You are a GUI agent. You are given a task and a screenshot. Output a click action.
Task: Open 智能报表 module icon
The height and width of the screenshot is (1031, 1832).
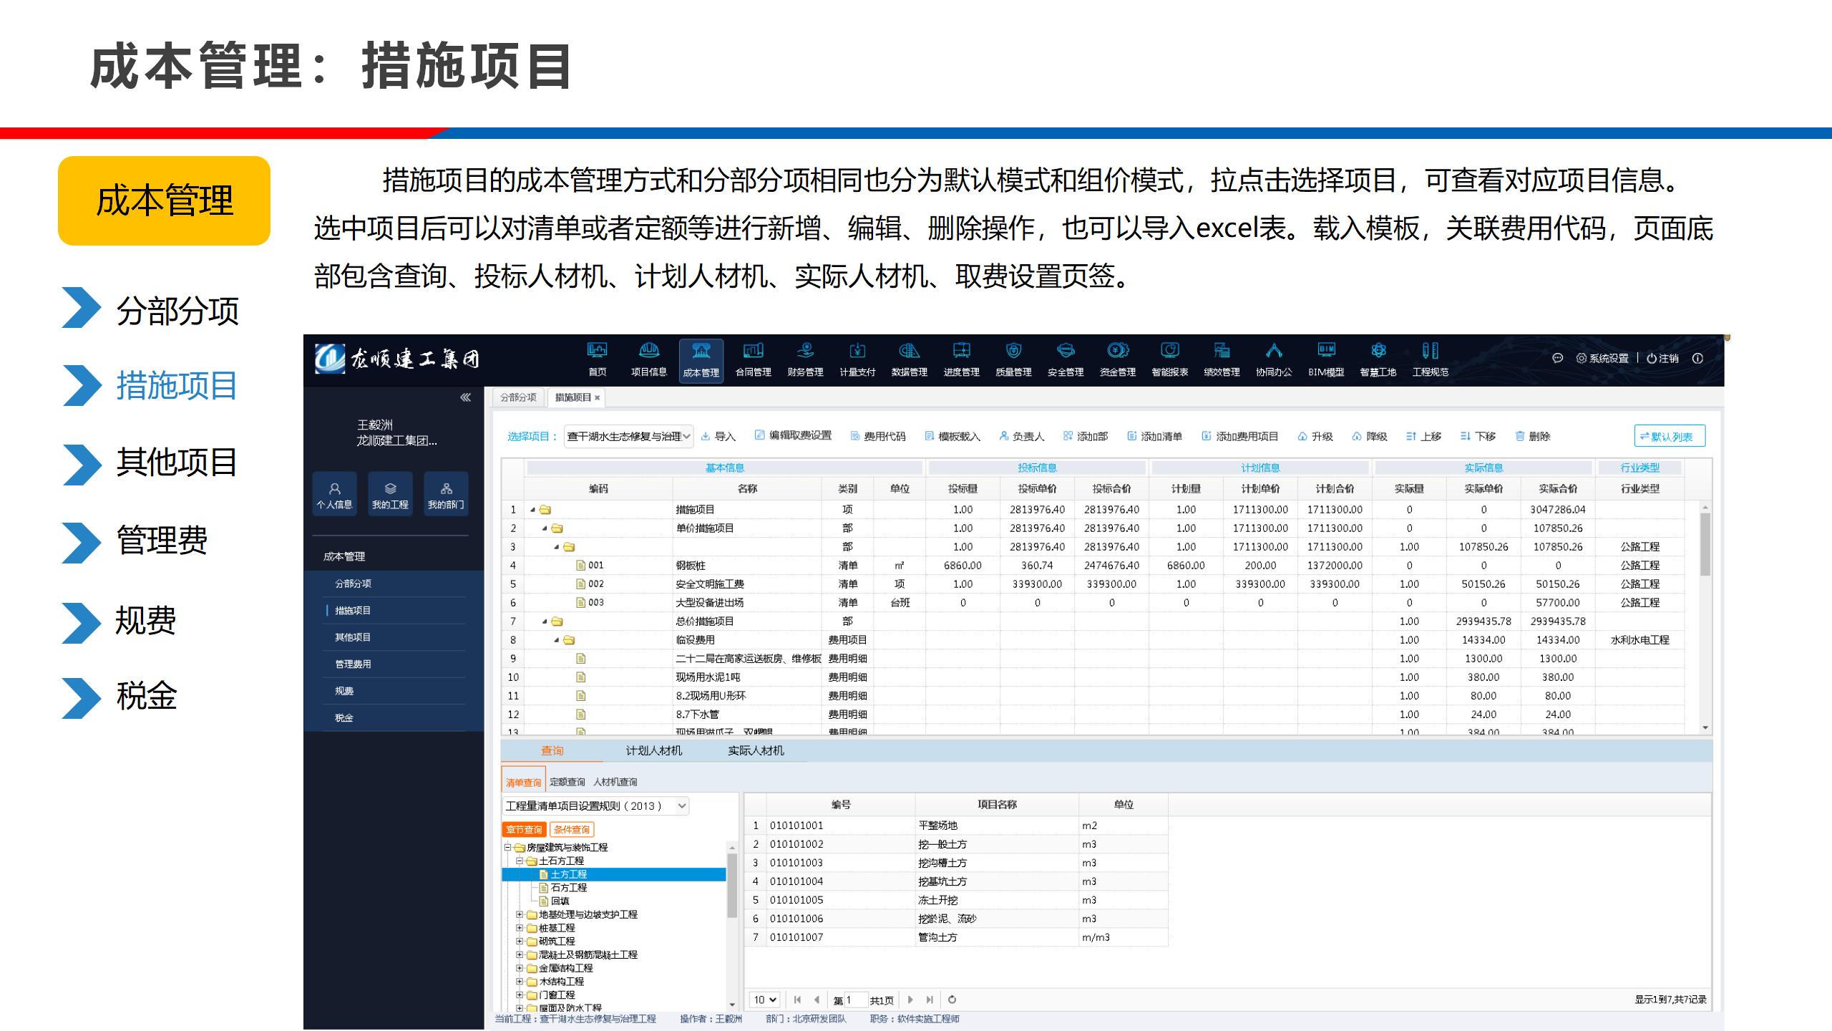click(x=1170, y=360)
